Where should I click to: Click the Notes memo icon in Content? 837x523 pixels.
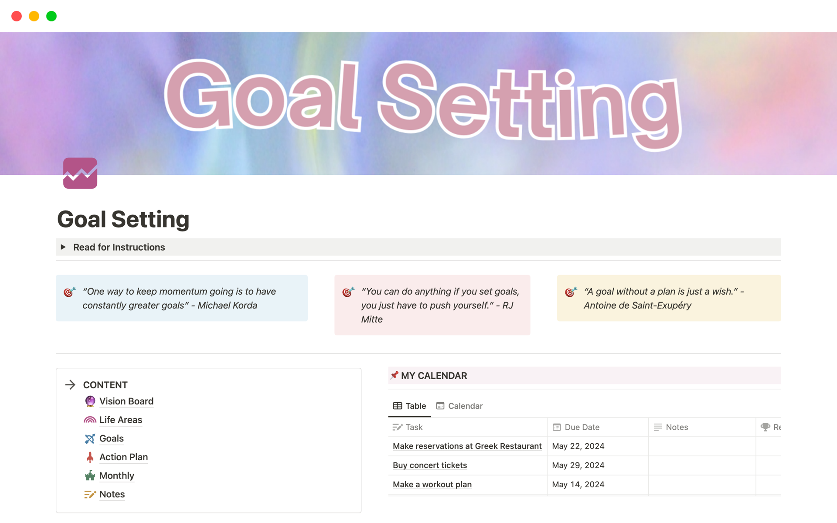90,494
